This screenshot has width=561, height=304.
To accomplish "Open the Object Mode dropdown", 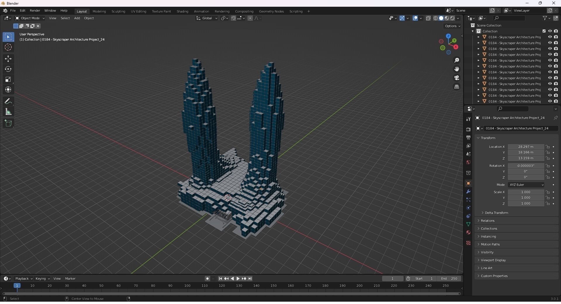I will [x=30, y=18].
